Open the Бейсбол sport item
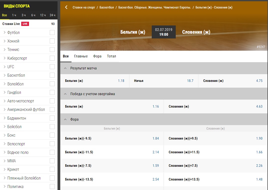The image size is (268, 190). [x=14, y=127]
